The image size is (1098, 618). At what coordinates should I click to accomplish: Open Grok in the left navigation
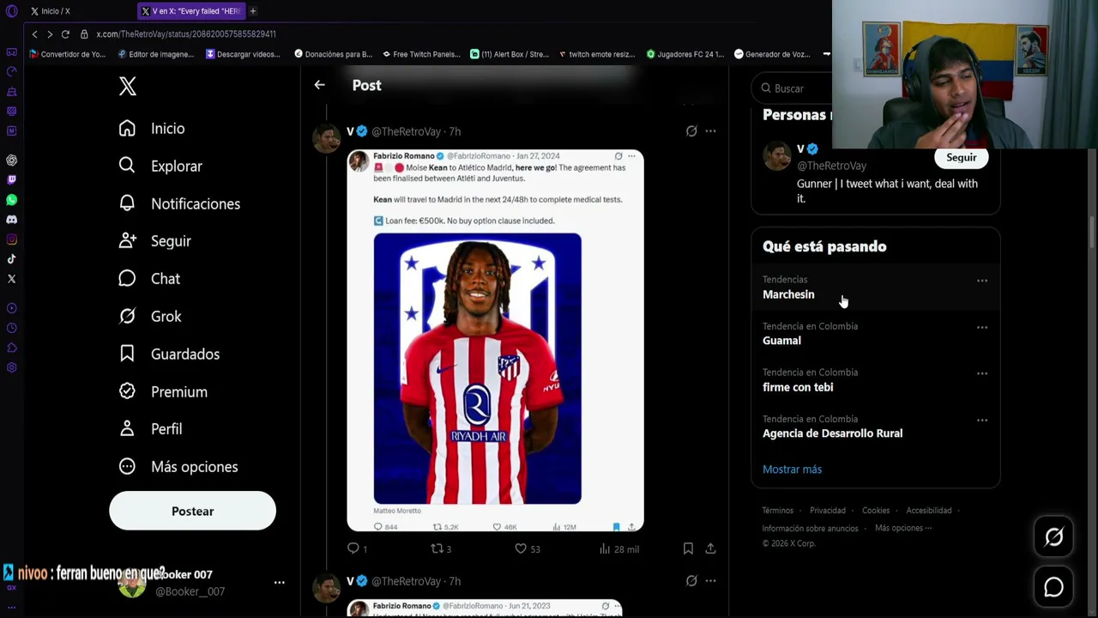[150, 317]
